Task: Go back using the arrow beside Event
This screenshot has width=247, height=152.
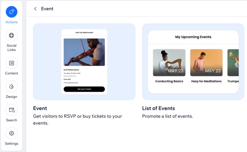Action: coord(35,9)
